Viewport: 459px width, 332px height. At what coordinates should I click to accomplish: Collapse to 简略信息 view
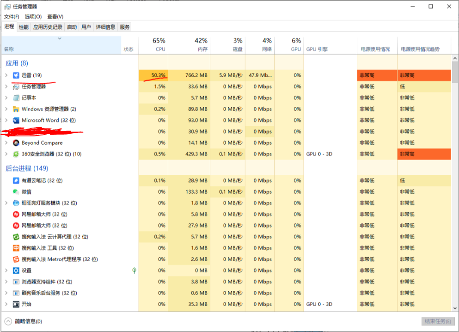point(23,321)
